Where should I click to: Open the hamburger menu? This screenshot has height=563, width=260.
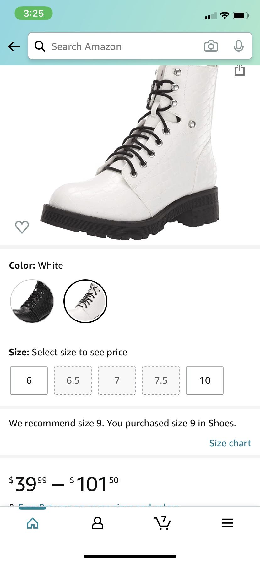pos(227,523)
